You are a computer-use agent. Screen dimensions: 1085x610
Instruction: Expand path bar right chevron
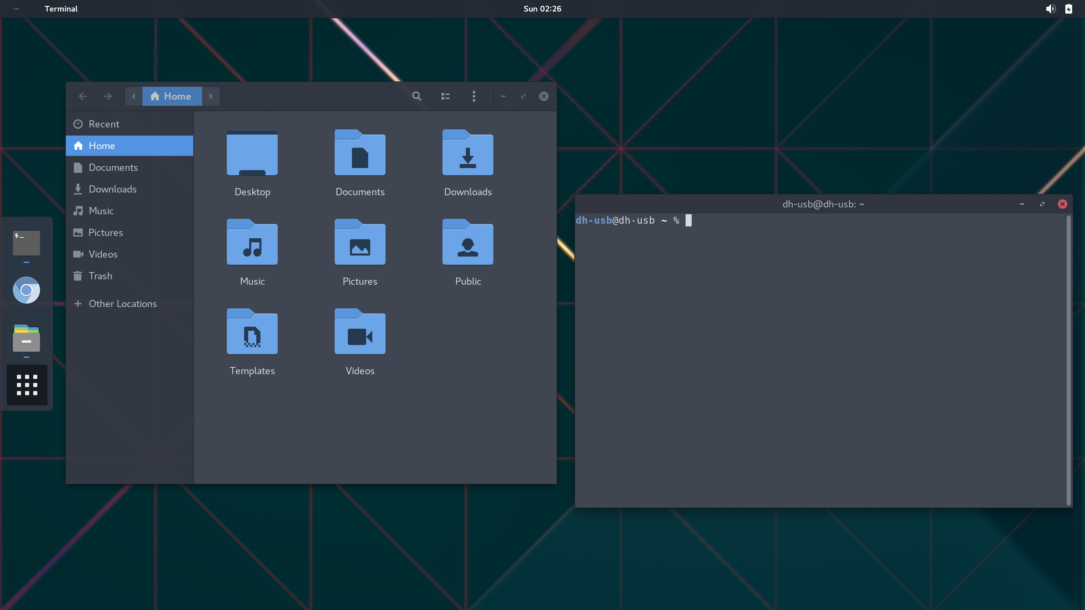click(211, 96)
